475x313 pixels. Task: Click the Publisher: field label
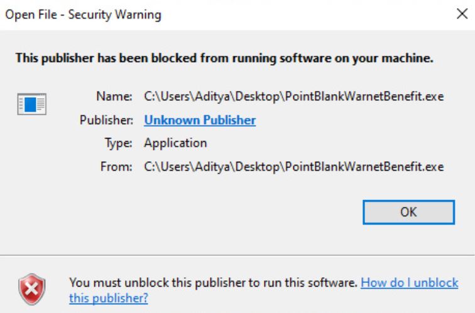(106, 120)
